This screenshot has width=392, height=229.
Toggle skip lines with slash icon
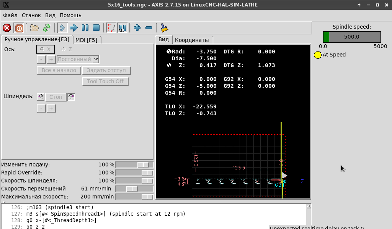coord(111,28)
